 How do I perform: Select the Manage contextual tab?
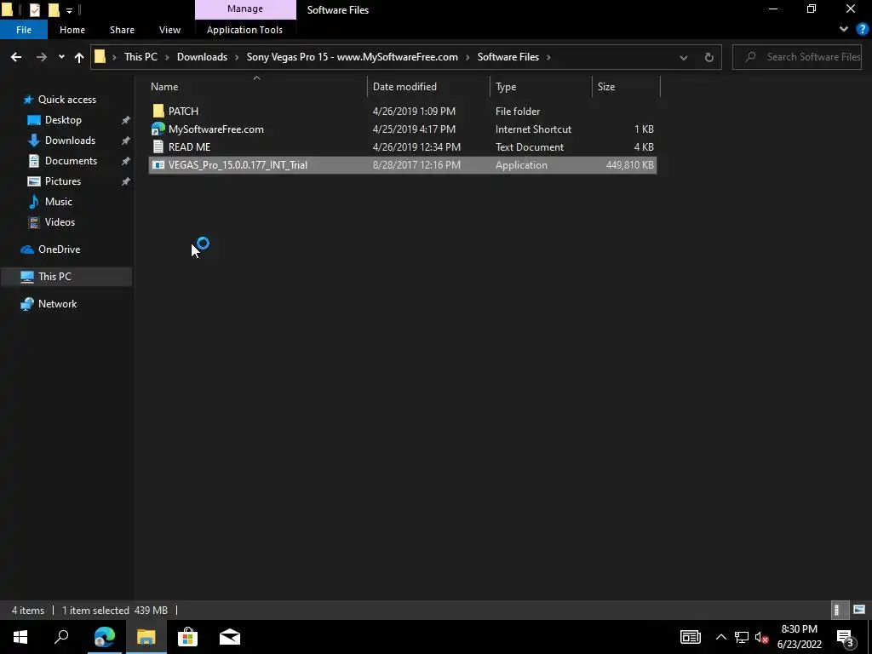tap(245, 9)
